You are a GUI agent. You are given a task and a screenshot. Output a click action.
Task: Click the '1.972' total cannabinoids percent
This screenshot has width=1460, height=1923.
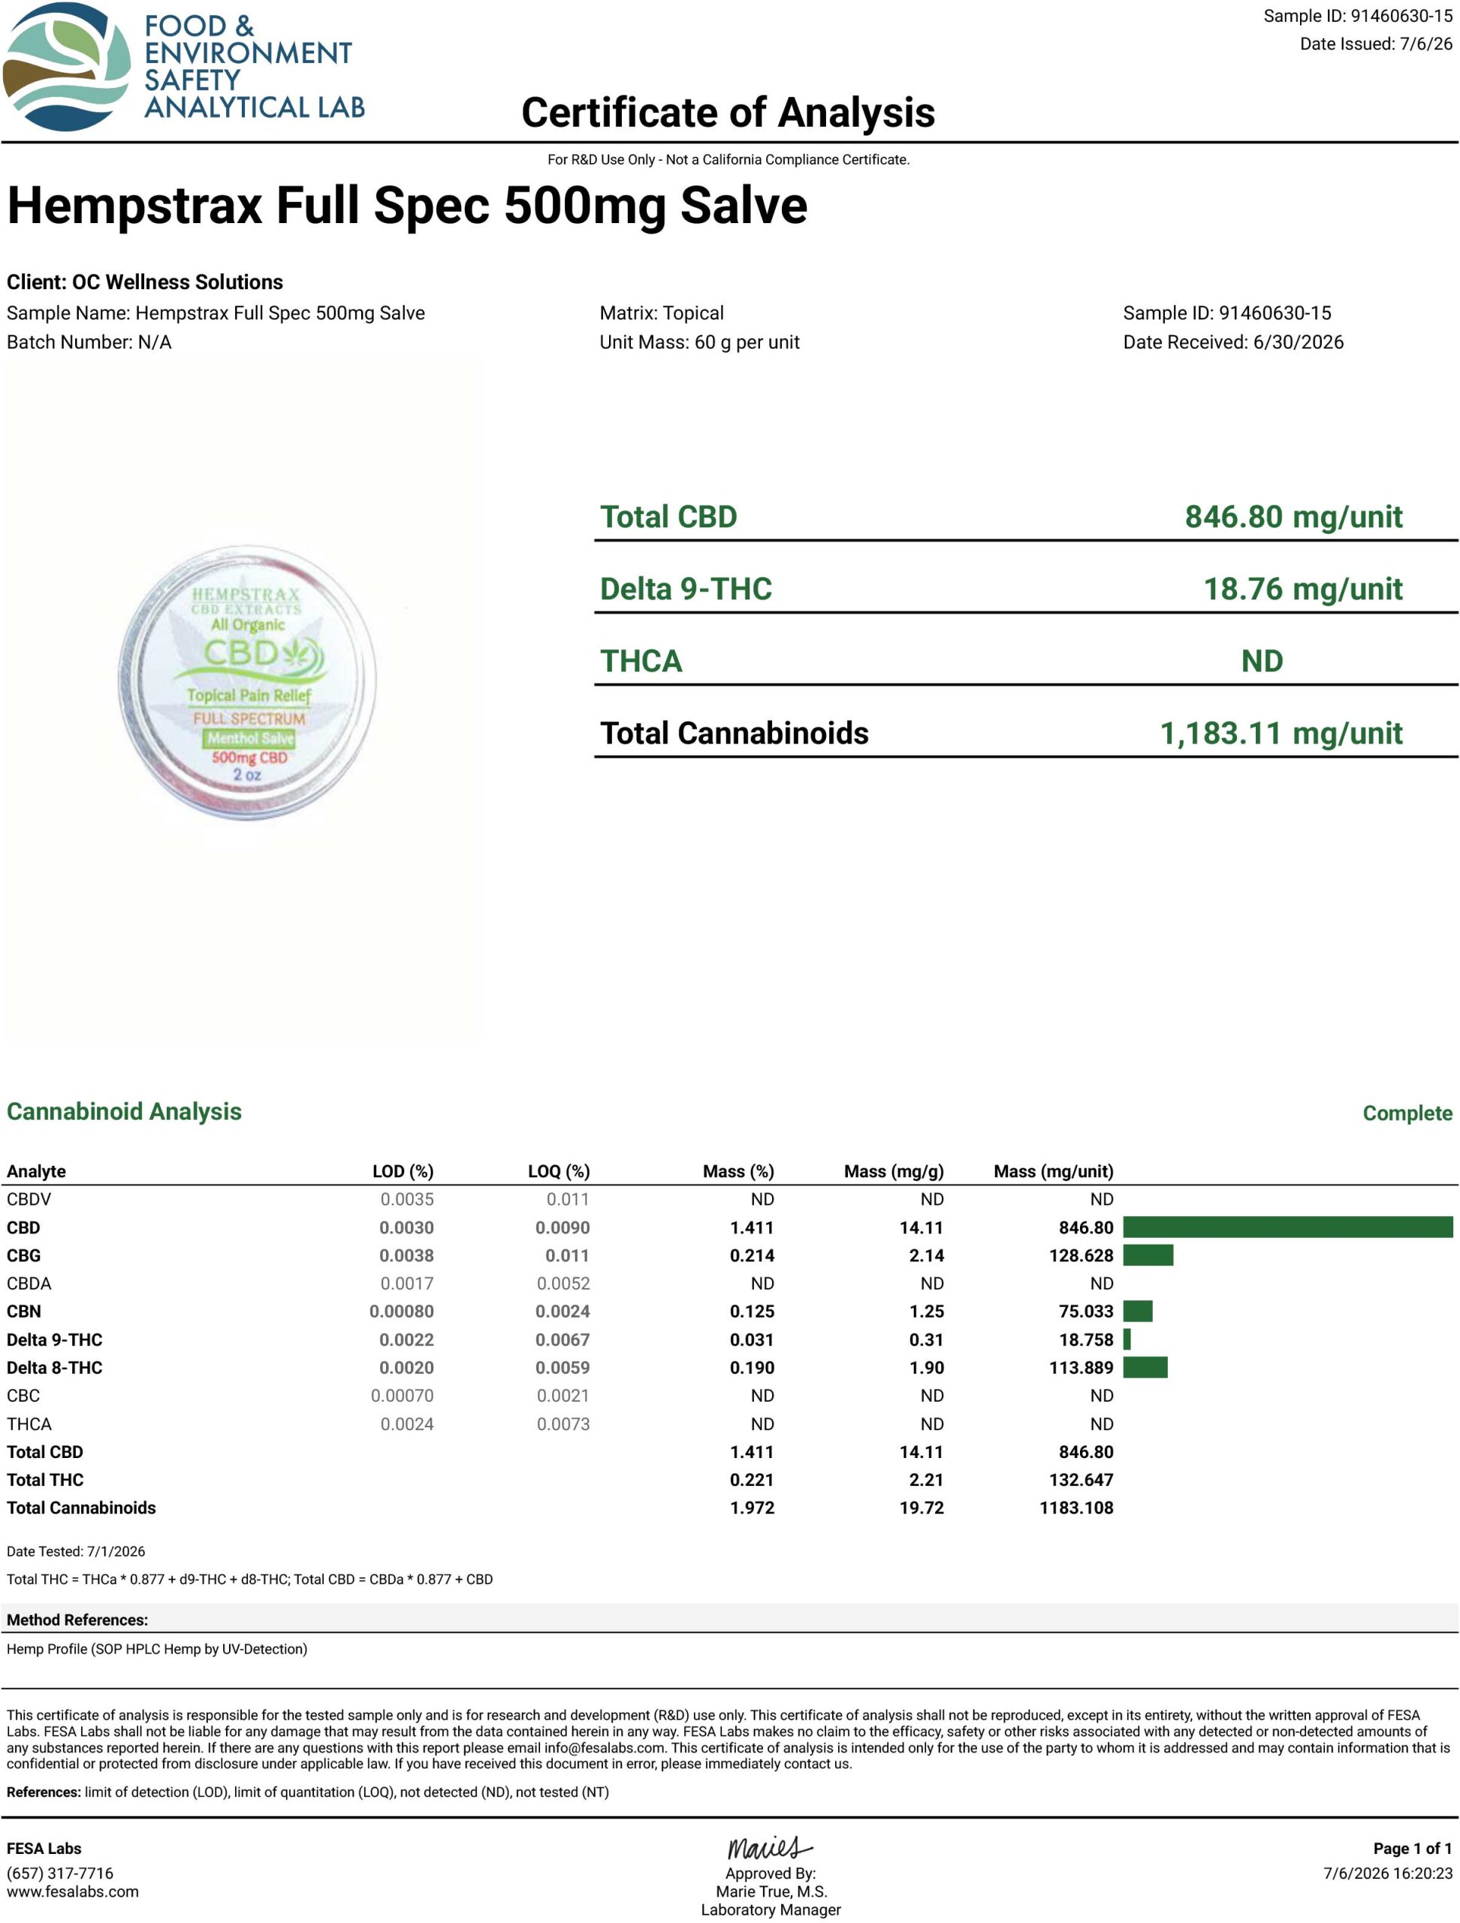(752, 1508)
